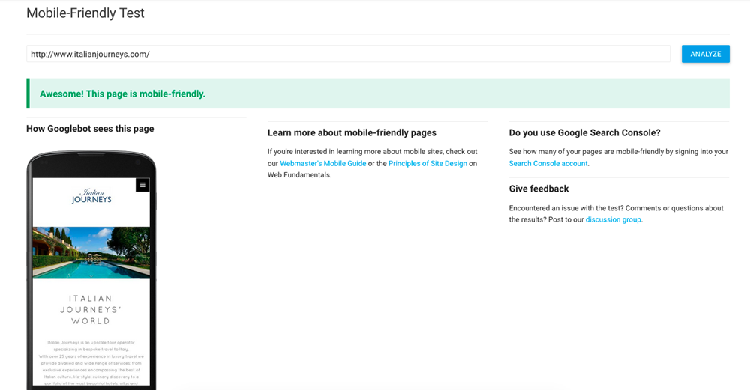Image resolution: width=750 pixels, height=390 pixels.
Task: Click 'ITALIAN JOURNEYS' WORLD' title in phone preview
Action: (91, 310)
